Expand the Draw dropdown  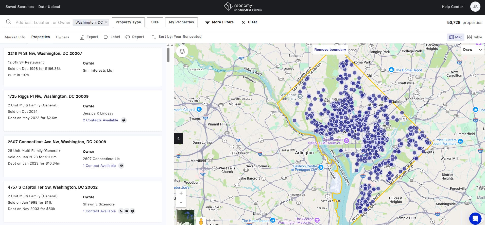[x=472, y=50]
